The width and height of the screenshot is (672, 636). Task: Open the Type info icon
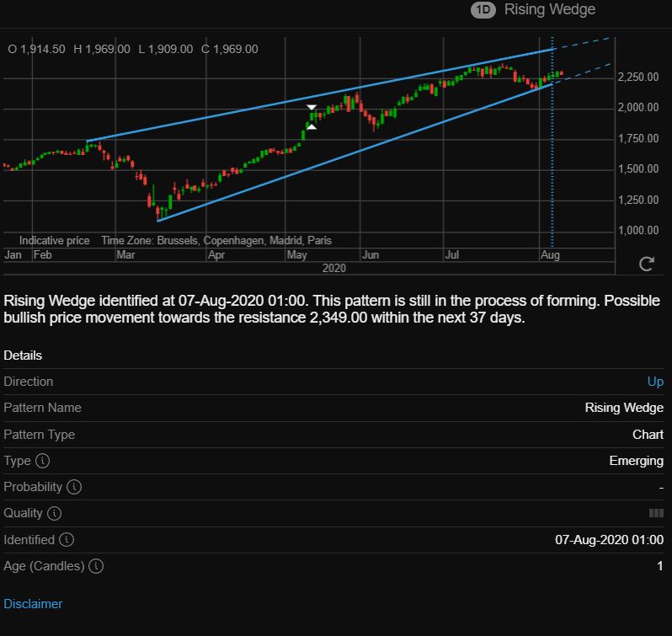point(42,461)
